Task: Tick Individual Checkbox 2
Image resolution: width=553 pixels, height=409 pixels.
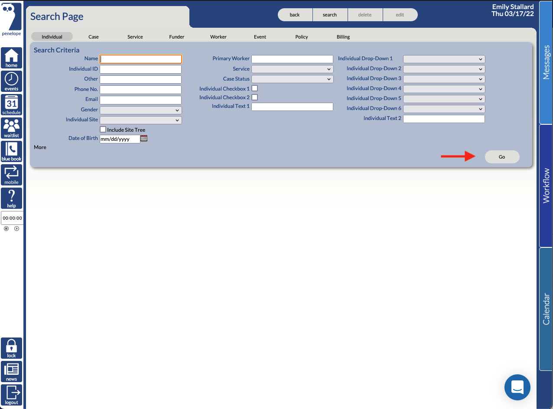Action: coord(255,97)
